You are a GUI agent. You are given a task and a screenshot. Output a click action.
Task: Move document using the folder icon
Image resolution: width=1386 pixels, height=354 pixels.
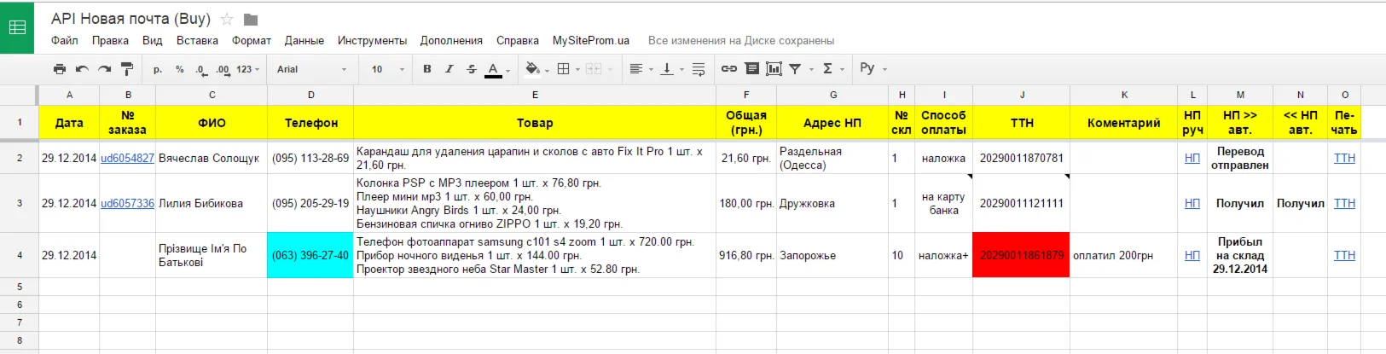(251, 19)
